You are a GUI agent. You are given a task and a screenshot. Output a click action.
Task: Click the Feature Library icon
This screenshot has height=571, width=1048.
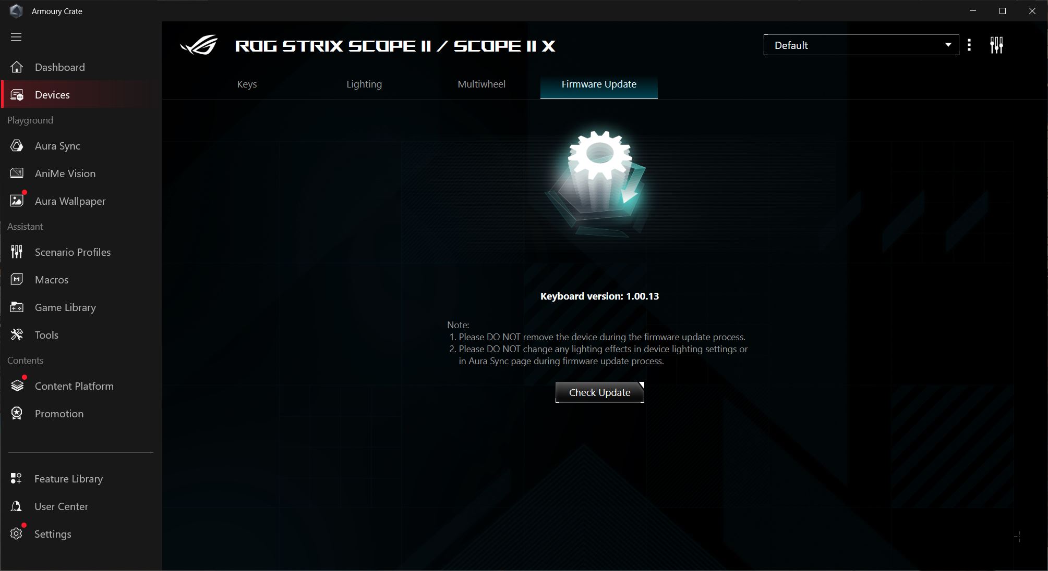(16, 479)
